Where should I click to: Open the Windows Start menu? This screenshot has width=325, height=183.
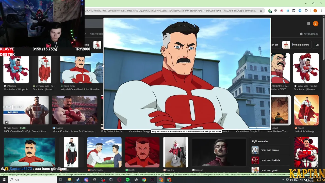pyautogui.click(x=4, y=180)
